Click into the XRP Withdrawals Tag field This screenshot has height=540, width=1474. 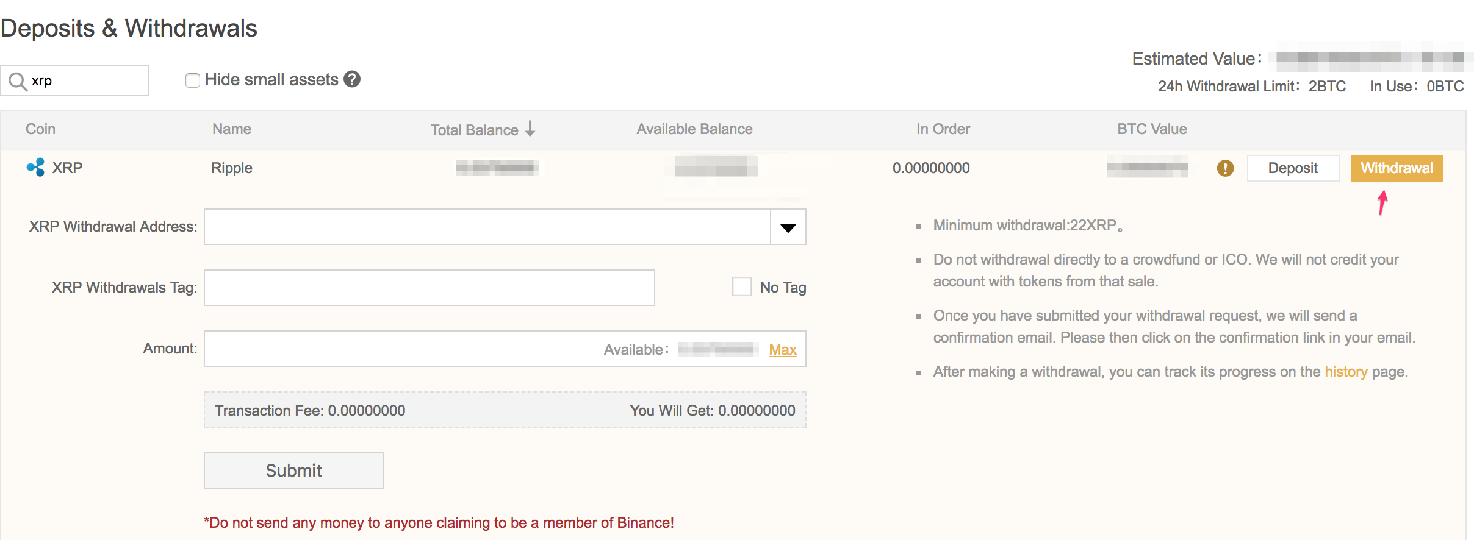pyautogui.click(x=430, y=288)
